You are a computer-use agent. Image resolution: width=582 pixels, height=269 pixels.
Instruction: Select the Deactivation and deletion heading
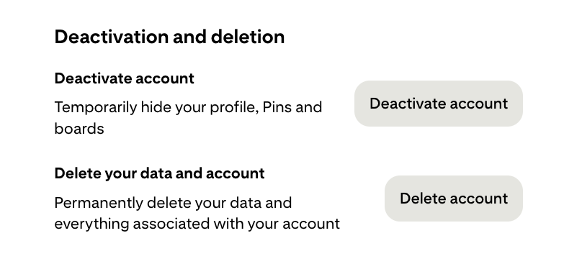pyautogui.click(x=169, y=37)
